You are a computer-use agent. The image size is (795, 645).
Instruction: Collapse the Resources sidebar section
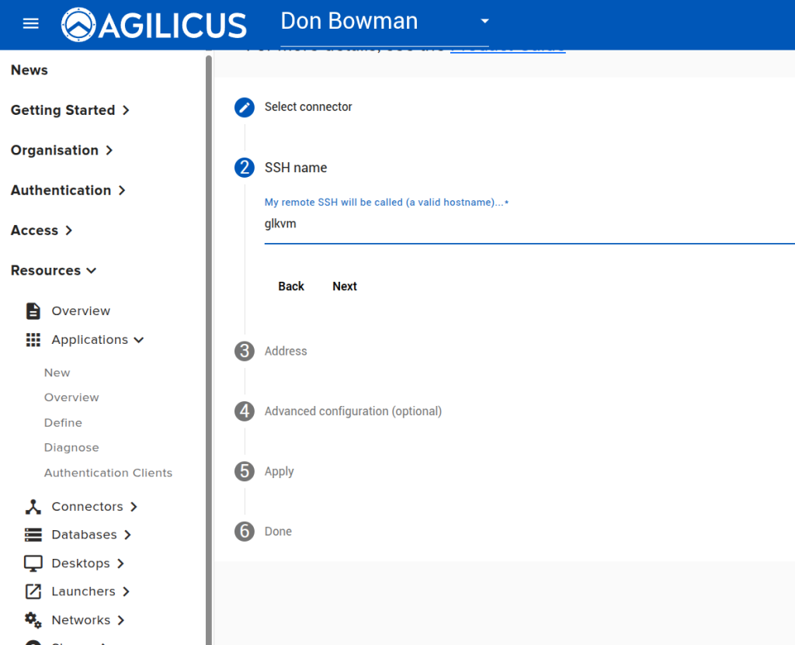coord(54,271)
